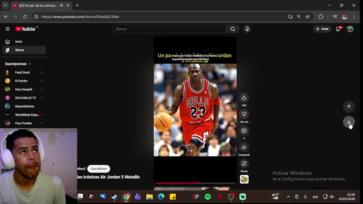Expand the Suscripciones section
The image size is (363, 204).
coord(18,64)
